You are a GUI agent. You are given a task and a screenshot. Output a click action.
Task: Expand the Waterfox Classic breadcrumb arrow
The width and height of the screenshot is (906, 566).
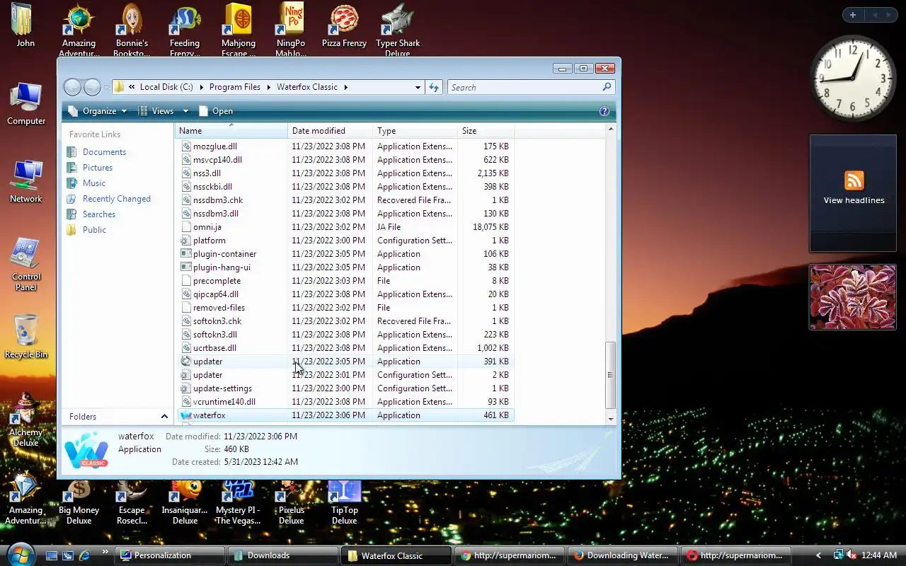click(x=346, y=87)
